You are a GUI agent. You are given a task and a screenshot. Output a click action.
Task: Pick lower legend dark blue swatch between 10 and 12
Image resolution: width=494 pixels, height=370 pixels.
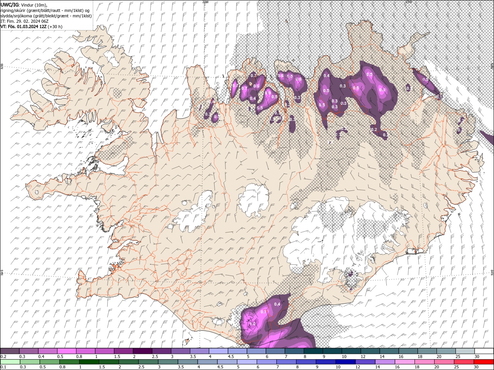pos(345,362)
